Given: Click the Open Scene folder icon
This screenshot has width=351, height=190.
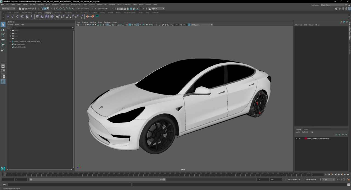Looking at the screenshot, I should pyautogui.click(x=23, y=9).
